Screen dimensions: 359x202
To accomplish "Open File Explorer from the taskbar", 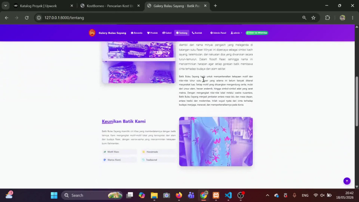I will coord(154,195).
